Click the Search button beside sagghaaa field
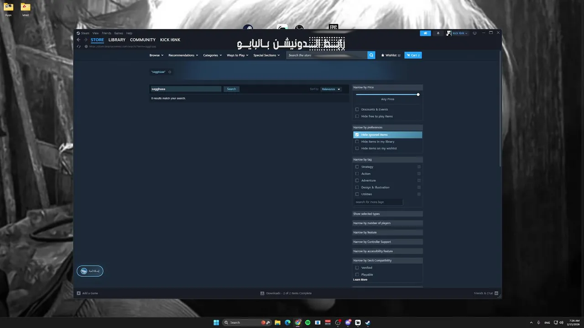The image size is (584, 328). click(x=231, y=89)
